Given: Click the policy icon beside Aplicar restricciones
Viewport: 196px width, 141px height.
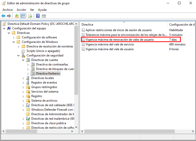Looking at the screenshot, I should [x=83, y=30].
